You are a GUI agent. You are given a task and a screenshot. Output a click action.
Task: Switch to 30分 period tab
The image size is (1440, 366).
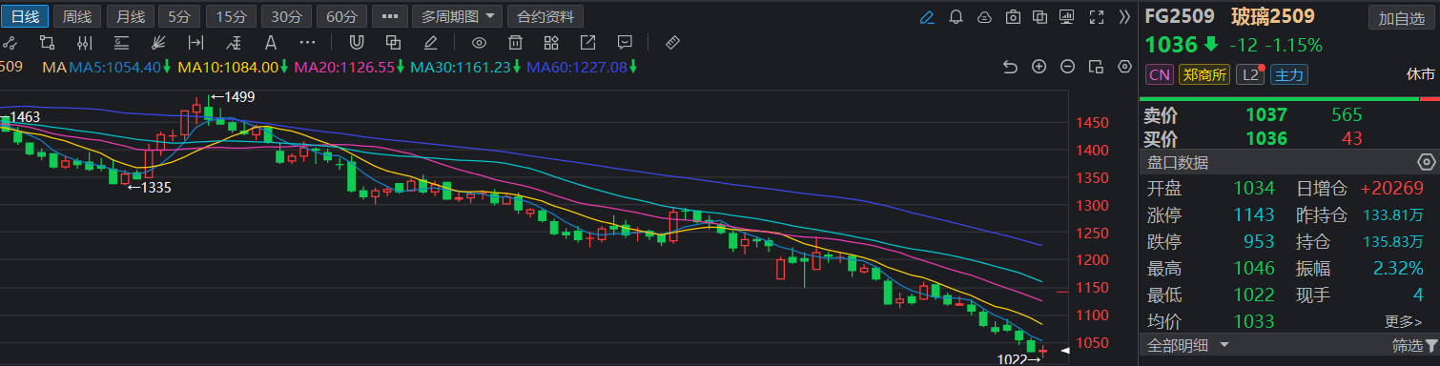pyautogui.click(x=286, y=16)
